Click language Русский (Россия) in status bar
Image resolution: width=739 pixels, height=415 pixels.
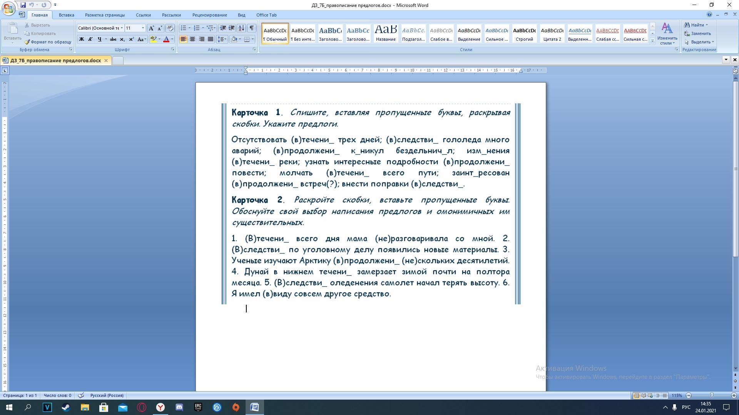107,395
